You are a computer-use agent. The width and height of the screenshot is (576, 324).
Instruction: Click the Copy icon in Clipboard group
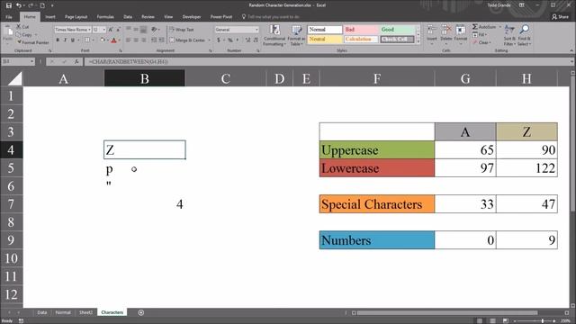19,34
